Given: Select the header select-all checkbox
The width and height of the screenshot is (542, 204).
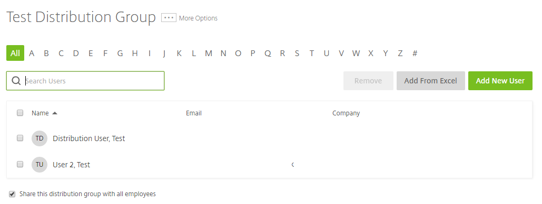Looking at the screenshot, I should point(20,113).
